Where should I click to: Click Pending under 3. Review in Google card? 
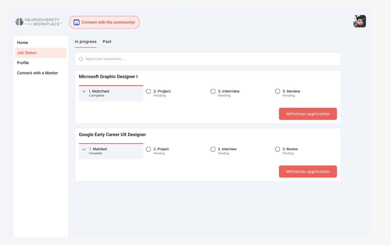click(288, 153)
